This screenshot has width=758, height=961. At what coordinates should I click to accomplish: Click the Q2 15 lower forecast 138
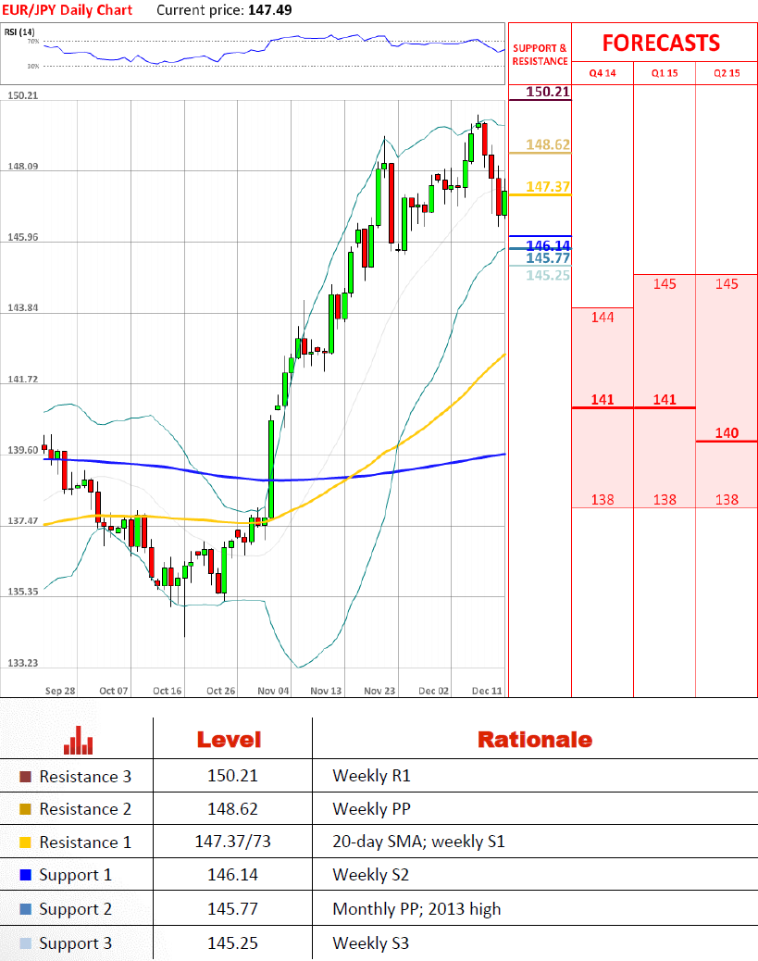727,500
